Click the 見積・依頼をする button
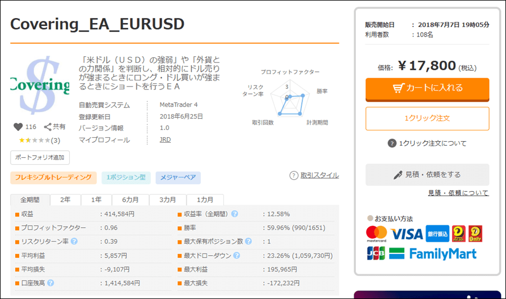506x299 pixels. [x=427, y=175]
